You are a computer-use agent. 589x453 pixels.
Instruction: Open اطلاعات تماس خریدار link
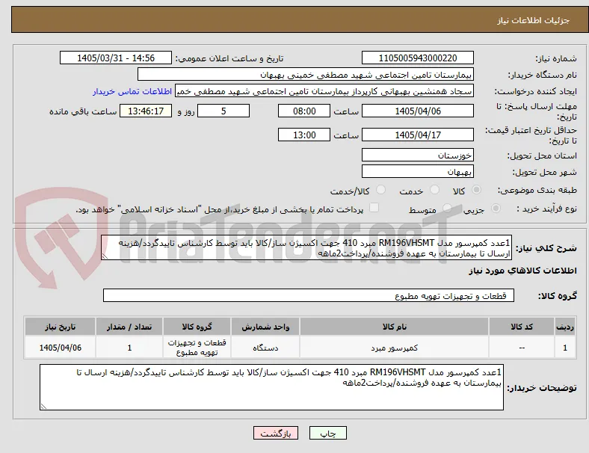(x=132, y=91)
